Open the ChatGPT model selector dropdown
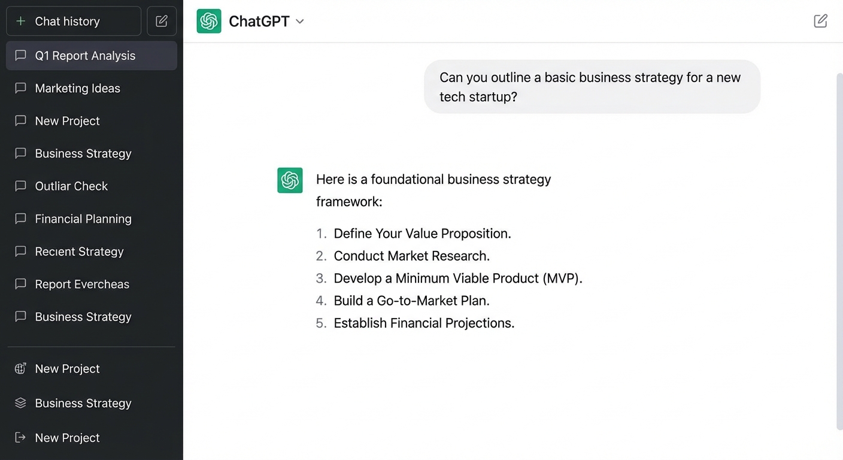This screenshot has width=843, height=460. (299, 20)
